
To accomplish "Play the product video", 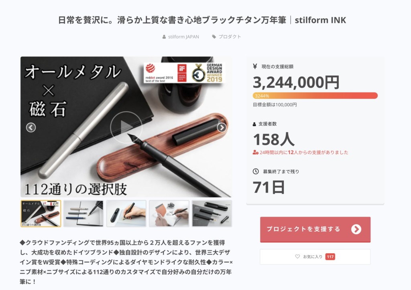I will [126, 127].
